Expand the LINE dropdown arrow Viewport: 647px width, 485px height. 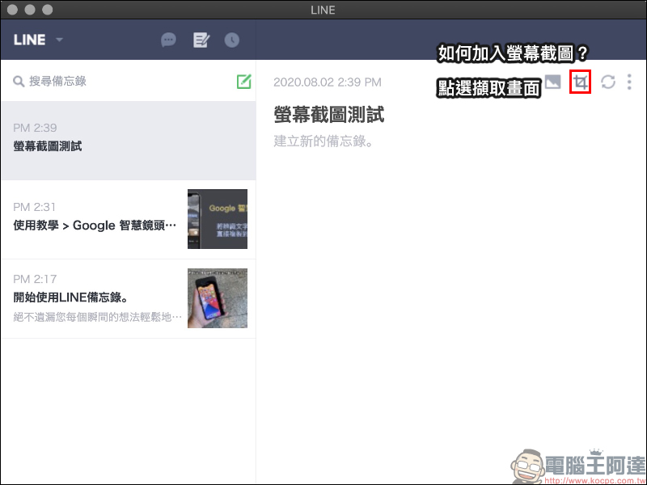coord(59,40)
